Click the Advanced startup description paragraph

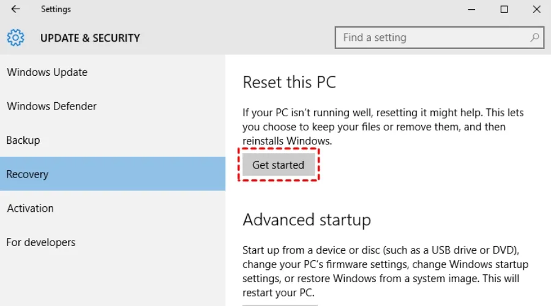point(385,270)
